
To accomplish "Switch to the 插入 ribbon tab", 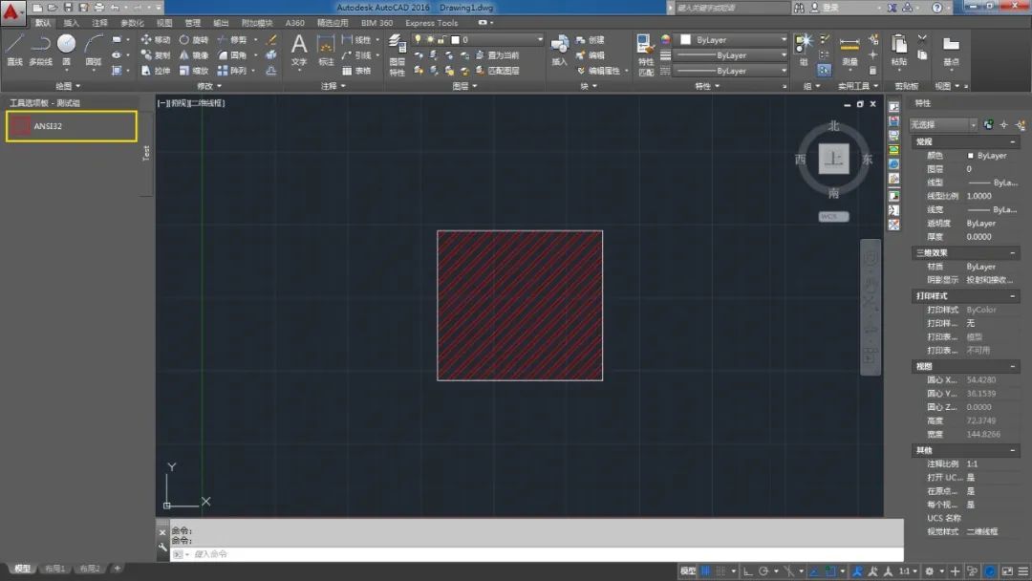I will (72, 23).
